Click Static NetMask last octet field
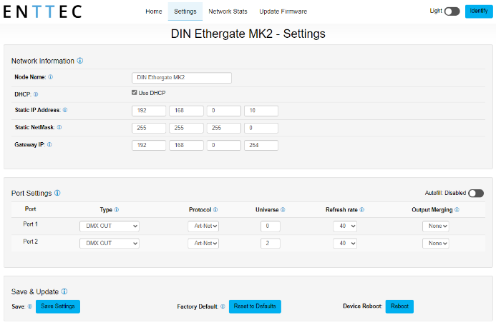This screenshot has width=496, height=325. click(x=261, y=128)
